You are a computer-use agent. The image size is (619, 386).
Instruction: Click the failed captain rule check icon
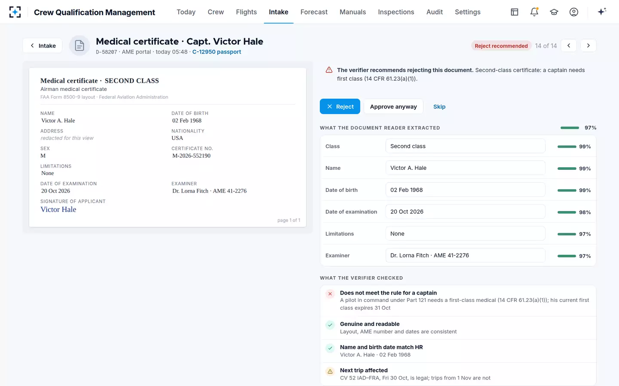pyautogui.click(x=330, y=294)
